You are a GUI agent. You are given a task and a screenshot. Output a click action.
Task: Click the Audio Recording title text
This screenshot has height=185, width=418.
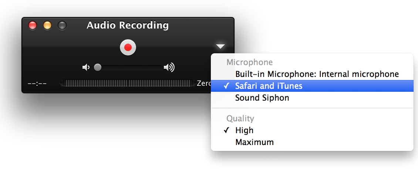coord(128,25)
